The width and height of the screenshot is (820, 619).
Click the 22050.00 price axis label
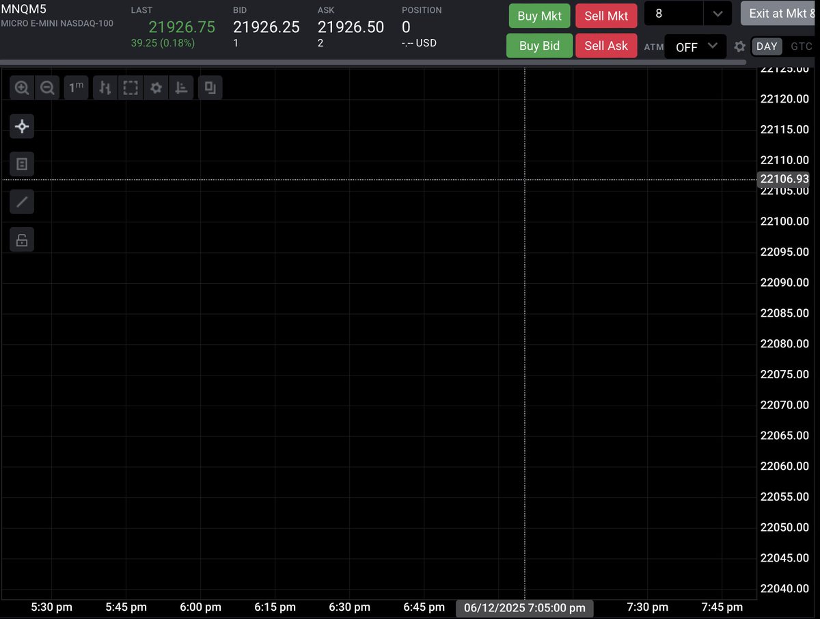pos(784,527)
